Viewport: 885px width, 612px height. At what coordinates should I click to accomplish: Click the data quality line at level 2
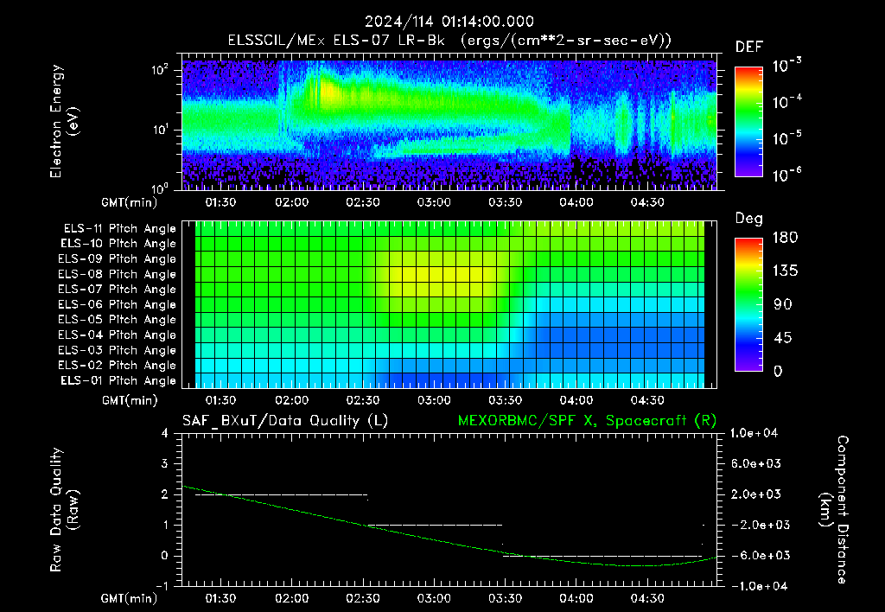click(x=281, y=494)
